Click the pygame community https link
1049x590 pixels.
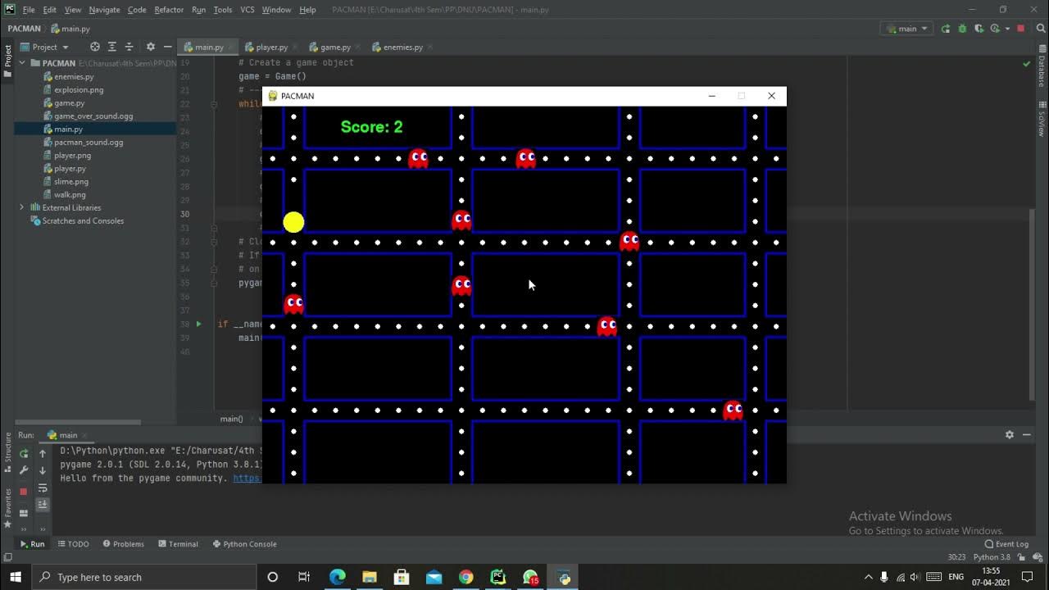pos(247,478)
